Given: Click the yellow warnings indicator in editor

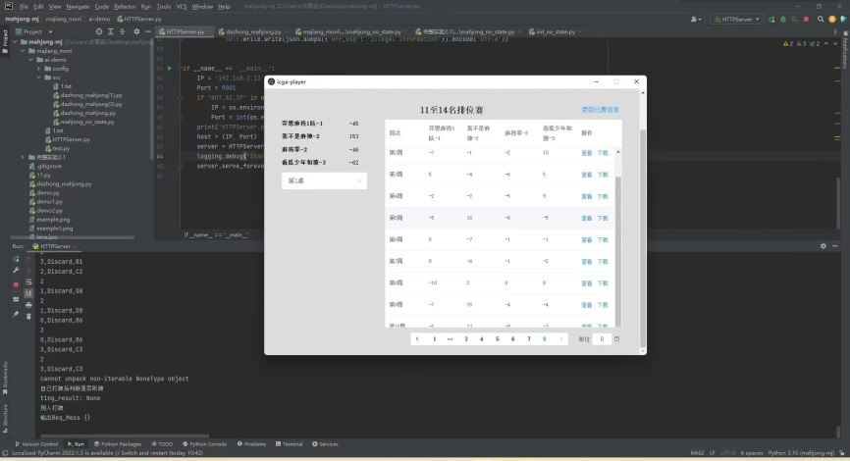Looking at the screenshot, I should click(x=788, y=44).
